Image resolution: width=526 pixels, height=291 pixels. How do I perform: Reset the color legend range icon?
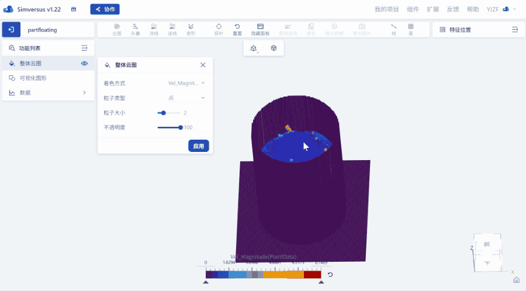pos(330,275)
